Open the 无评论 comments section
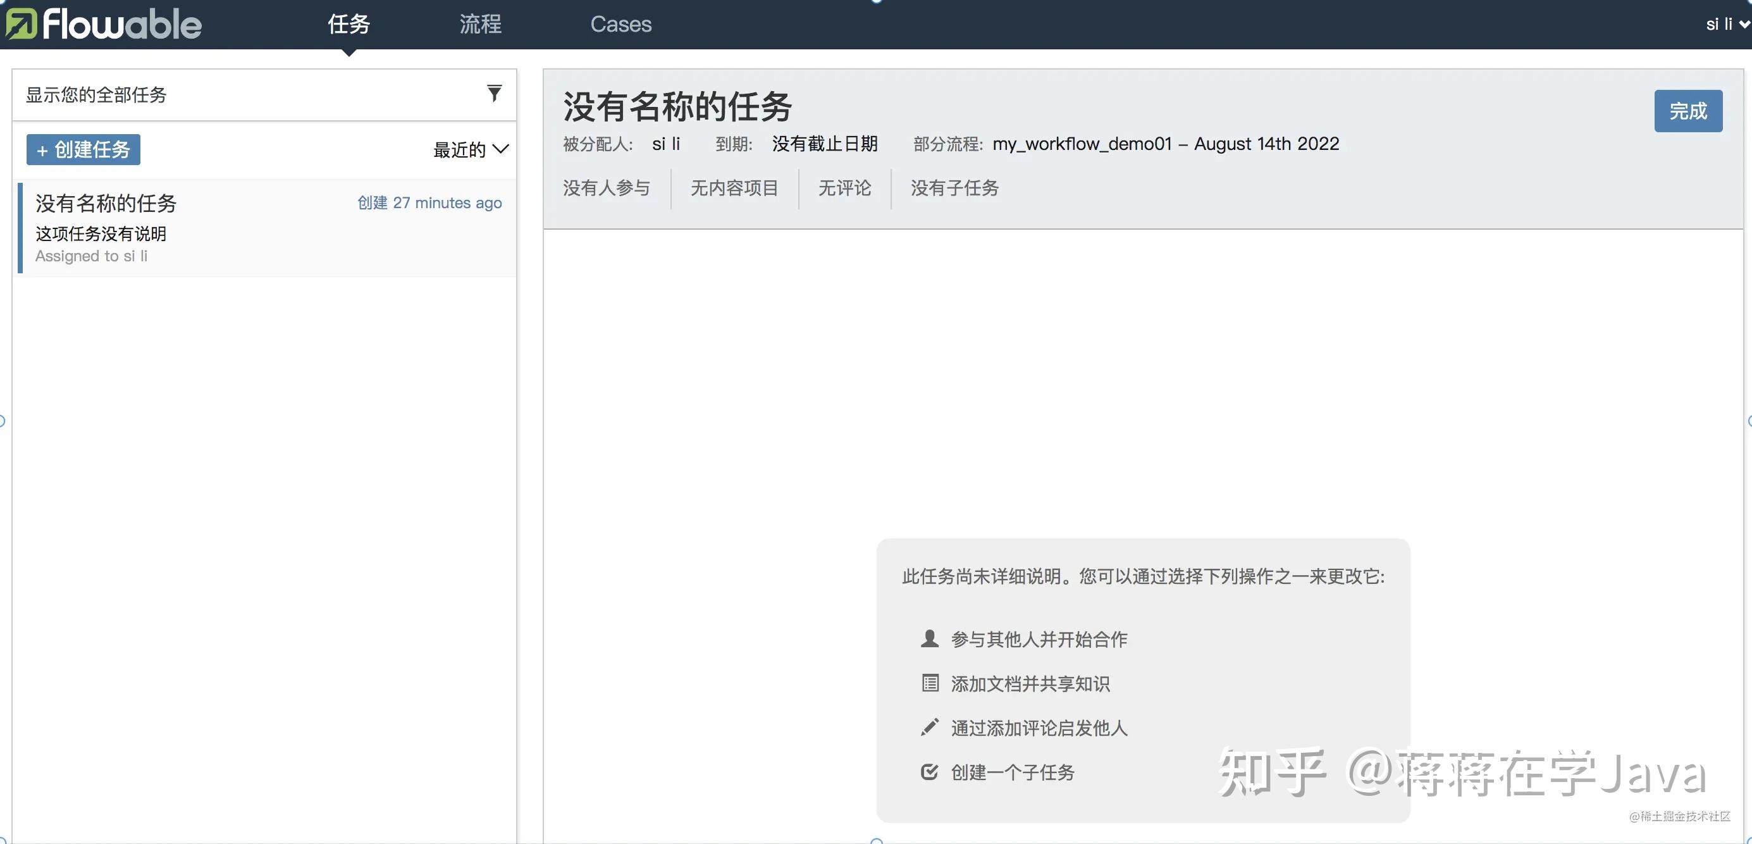The width and height of the screenshot is (1752, 844). pyautogui.click(x=844, y=189)
